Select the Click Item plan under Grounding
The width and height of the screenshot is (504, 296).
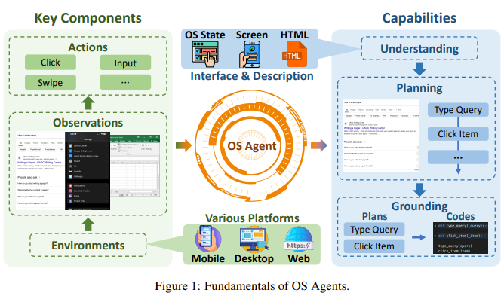tap(374, 246)
